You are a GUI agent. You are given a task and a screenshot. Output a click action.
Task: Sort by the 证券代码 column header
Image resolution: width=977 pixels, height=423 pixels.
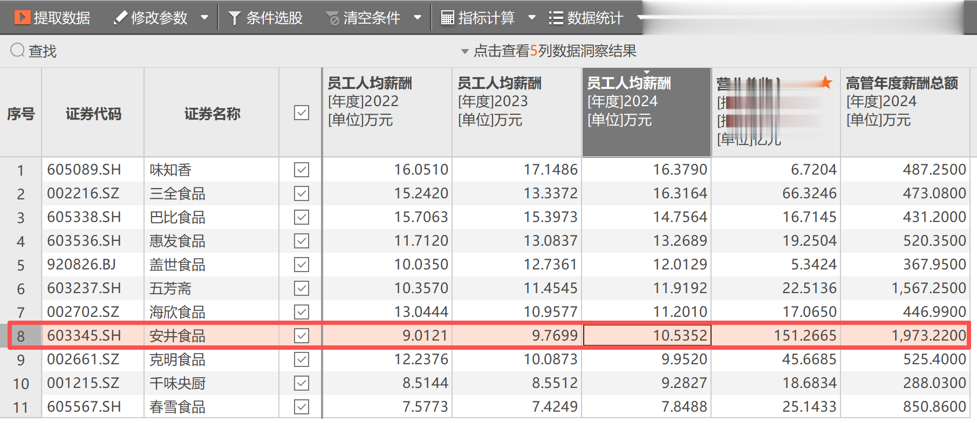[93, 113]
